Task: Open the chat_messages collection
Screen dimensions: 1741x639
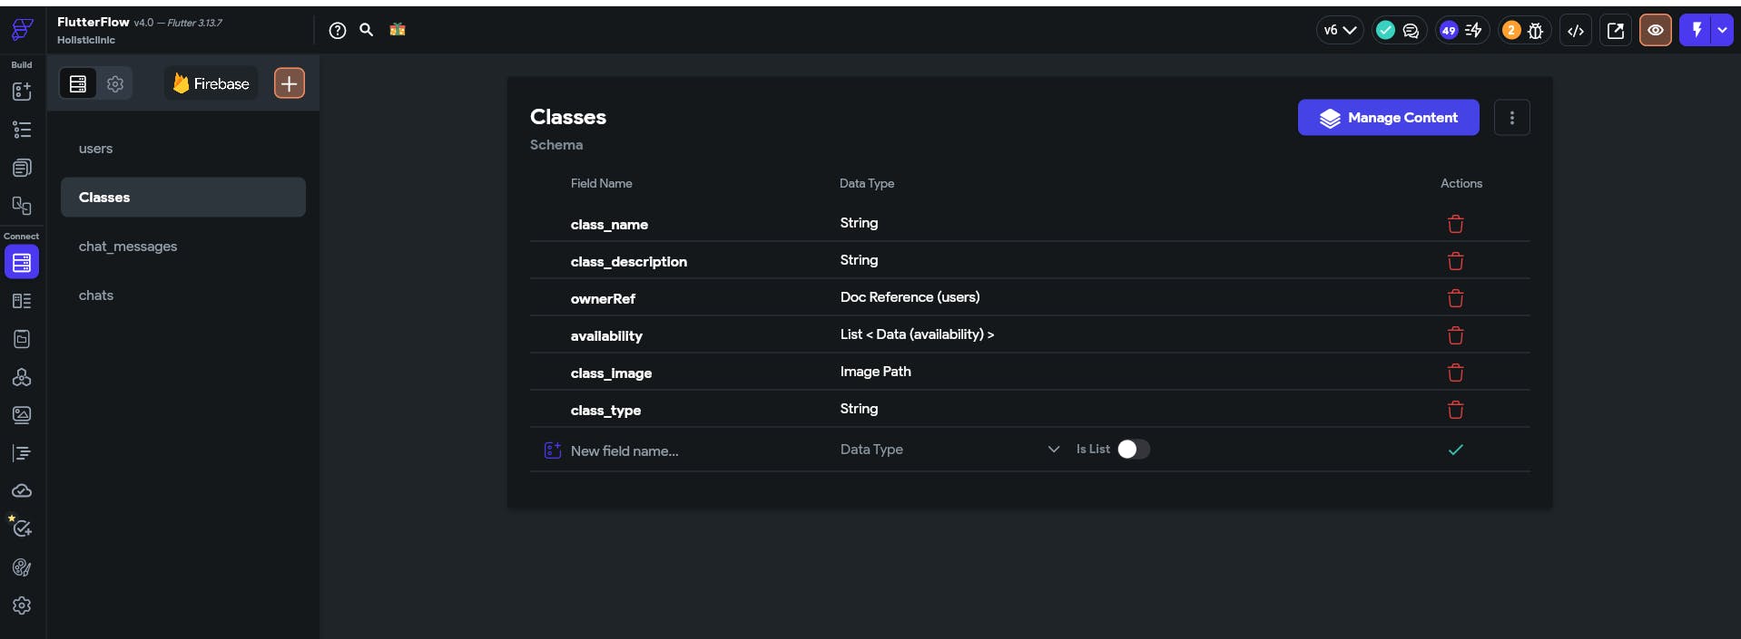Action: pos(128,247)
